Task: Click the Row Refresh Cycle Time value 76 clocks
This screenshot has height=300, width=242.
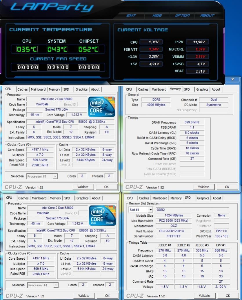Action: click(x=192, y=153)
